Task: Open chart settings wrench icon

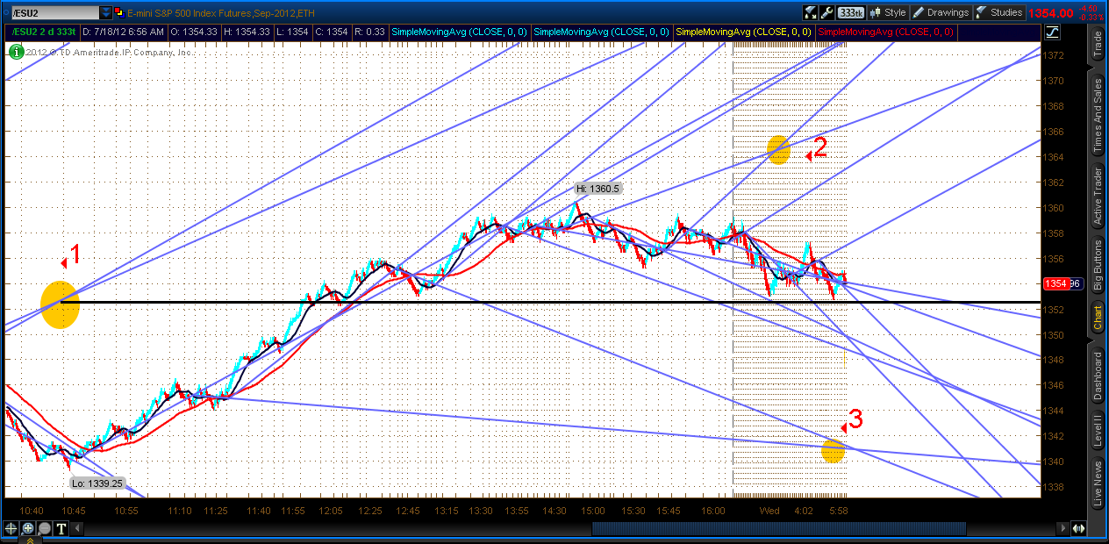Action: (826, 12)
